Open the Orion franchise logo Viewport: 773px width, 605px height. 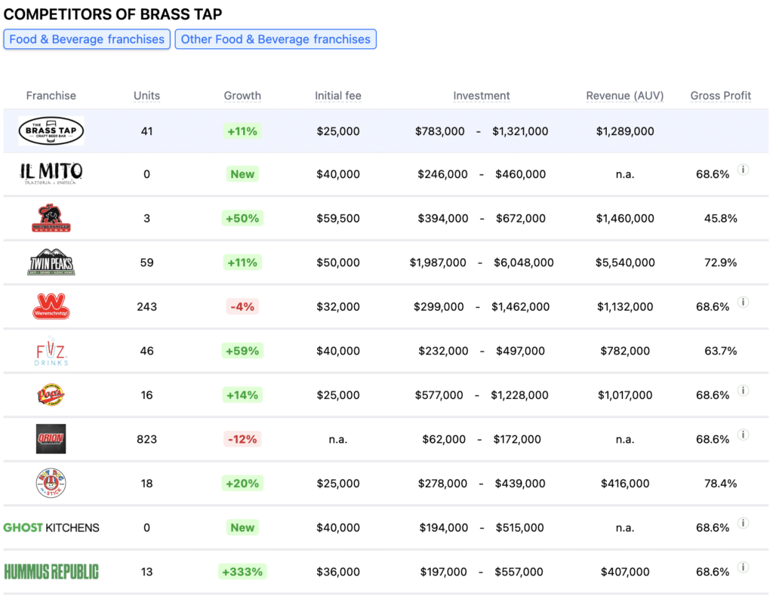click(51, 439)
